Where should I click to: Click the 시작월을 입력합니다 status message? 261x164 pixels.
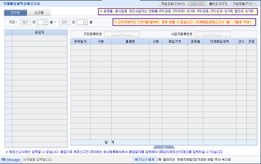pos(38,160)
